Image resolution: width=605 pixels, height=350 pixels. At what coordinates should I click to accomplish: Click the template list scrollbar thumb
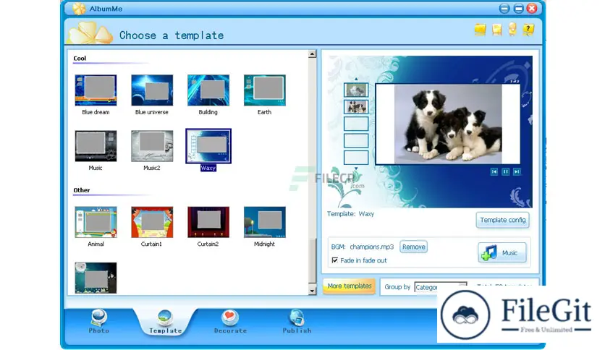tap(312, 262)
